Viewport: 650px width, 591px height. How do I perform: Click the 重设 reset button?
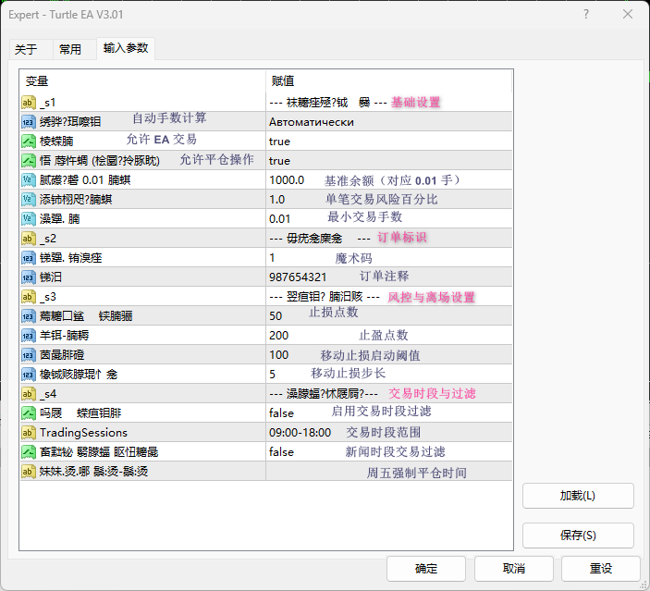click(601, 569)
